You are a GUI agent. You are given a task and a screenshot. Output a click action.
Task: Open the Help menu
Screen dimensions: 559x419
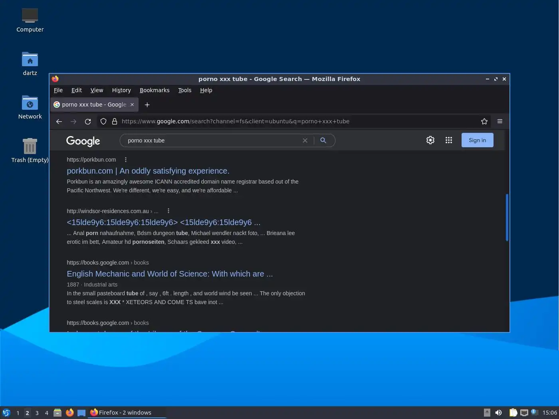(x=206, y=90)
